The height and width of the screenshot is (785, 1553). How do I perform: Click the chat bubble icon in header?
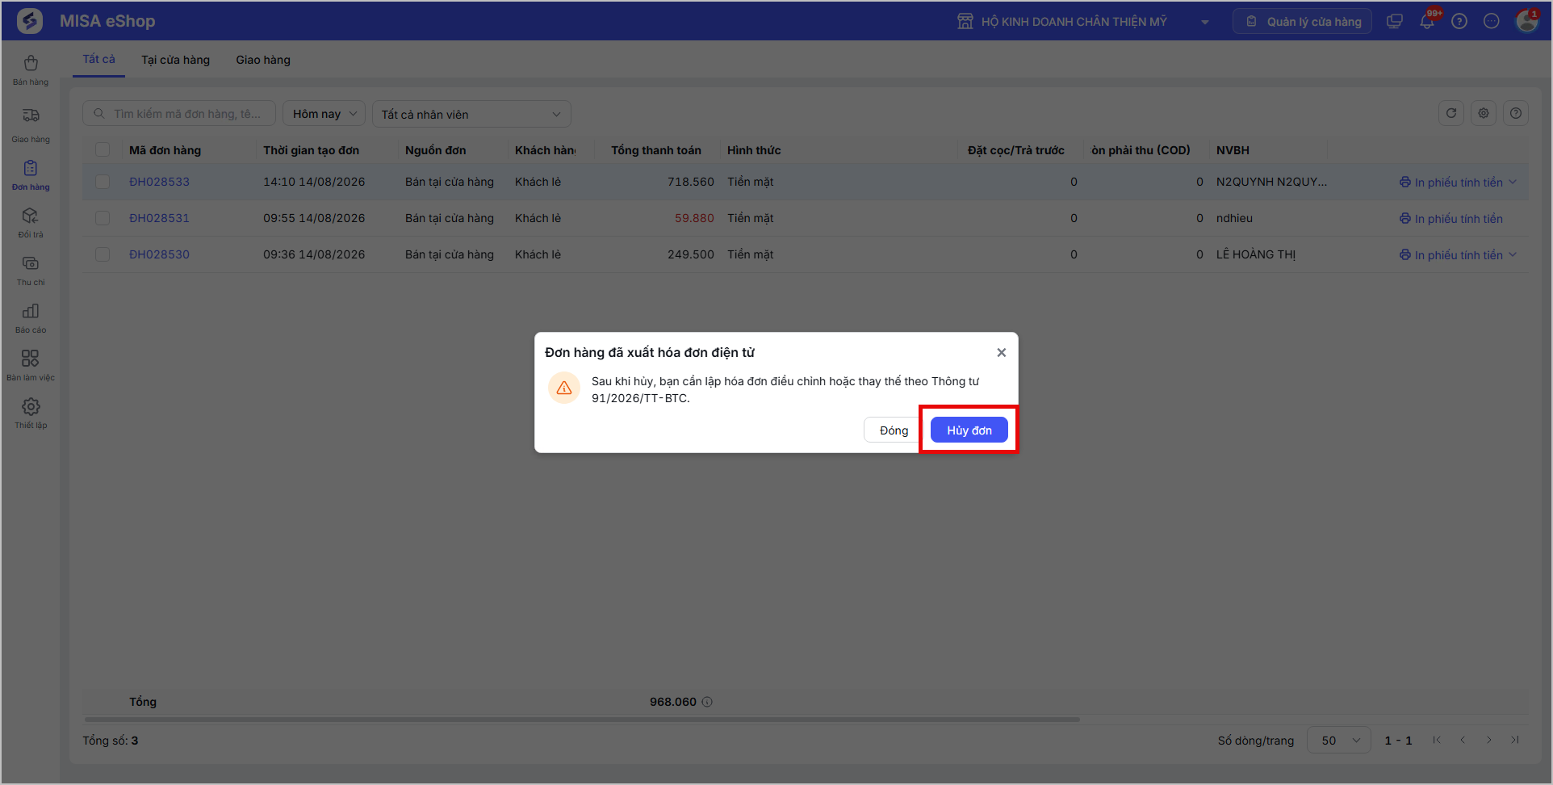coord(1492,22)
